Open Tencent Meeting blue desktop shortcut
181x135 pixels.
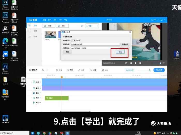click(x=5, y=55)
